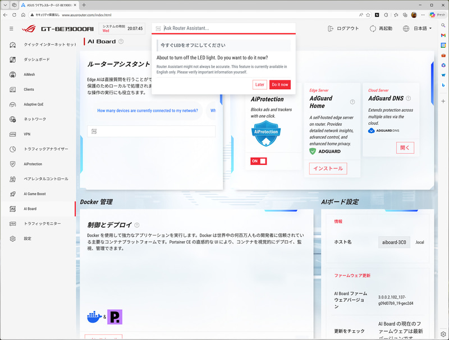Open the Network globe sidebar icon
This screenshot has height=340, width=449.
(x=12, y=119)
